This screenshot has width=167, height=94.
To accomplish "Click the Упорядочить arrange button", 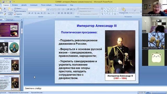I will point(123,11).
